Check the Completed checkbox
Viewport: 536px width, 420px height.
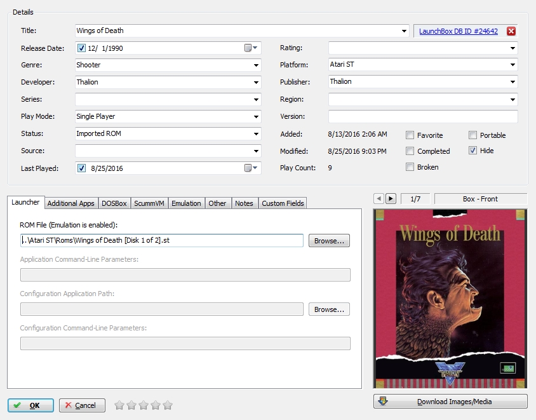(x=410, y=151)
